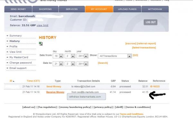The image size is (193, 118).
Task: Open reference ID 10333 link
Action: click(x=155, y=87)
